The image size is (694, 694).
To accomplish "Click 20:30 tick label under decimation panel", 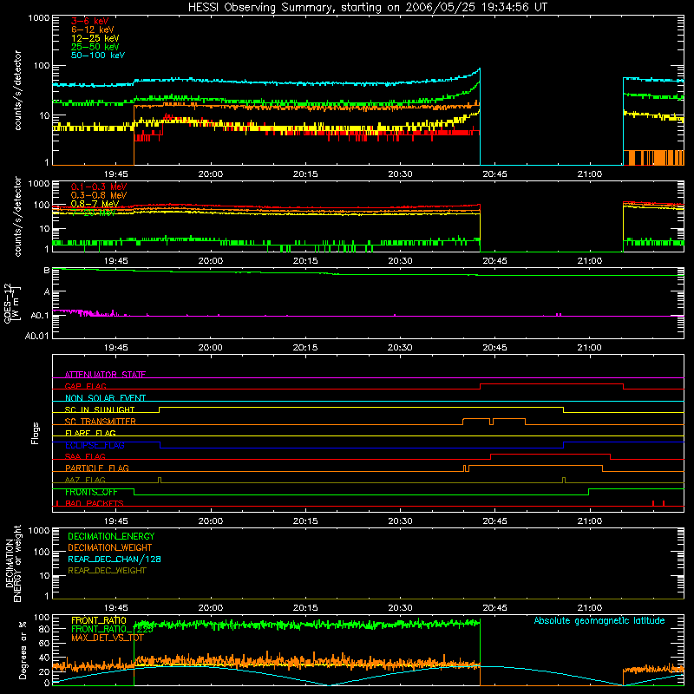I will pos(400,608).
